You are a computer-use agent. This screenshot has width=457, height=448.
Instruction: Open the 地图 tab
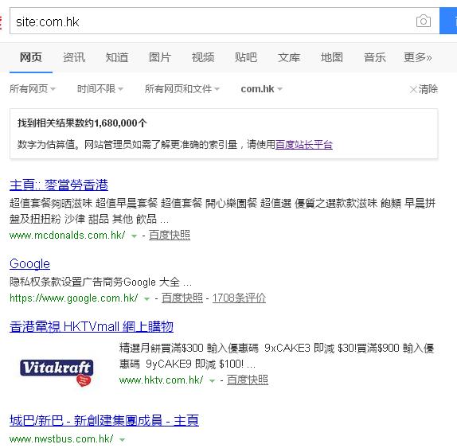click(332, 57)
